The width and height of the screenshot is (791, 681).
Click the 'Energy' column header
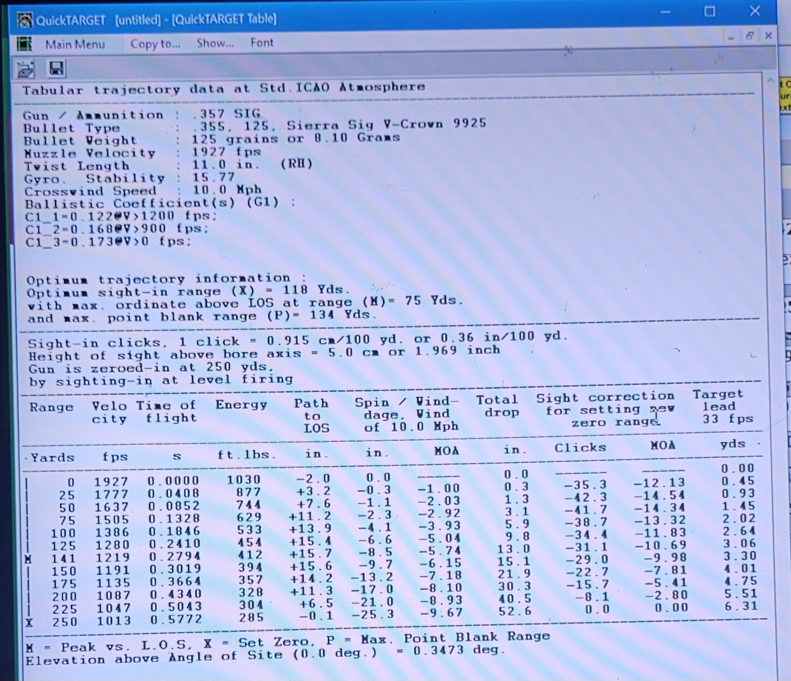click(x=241, y=405)
